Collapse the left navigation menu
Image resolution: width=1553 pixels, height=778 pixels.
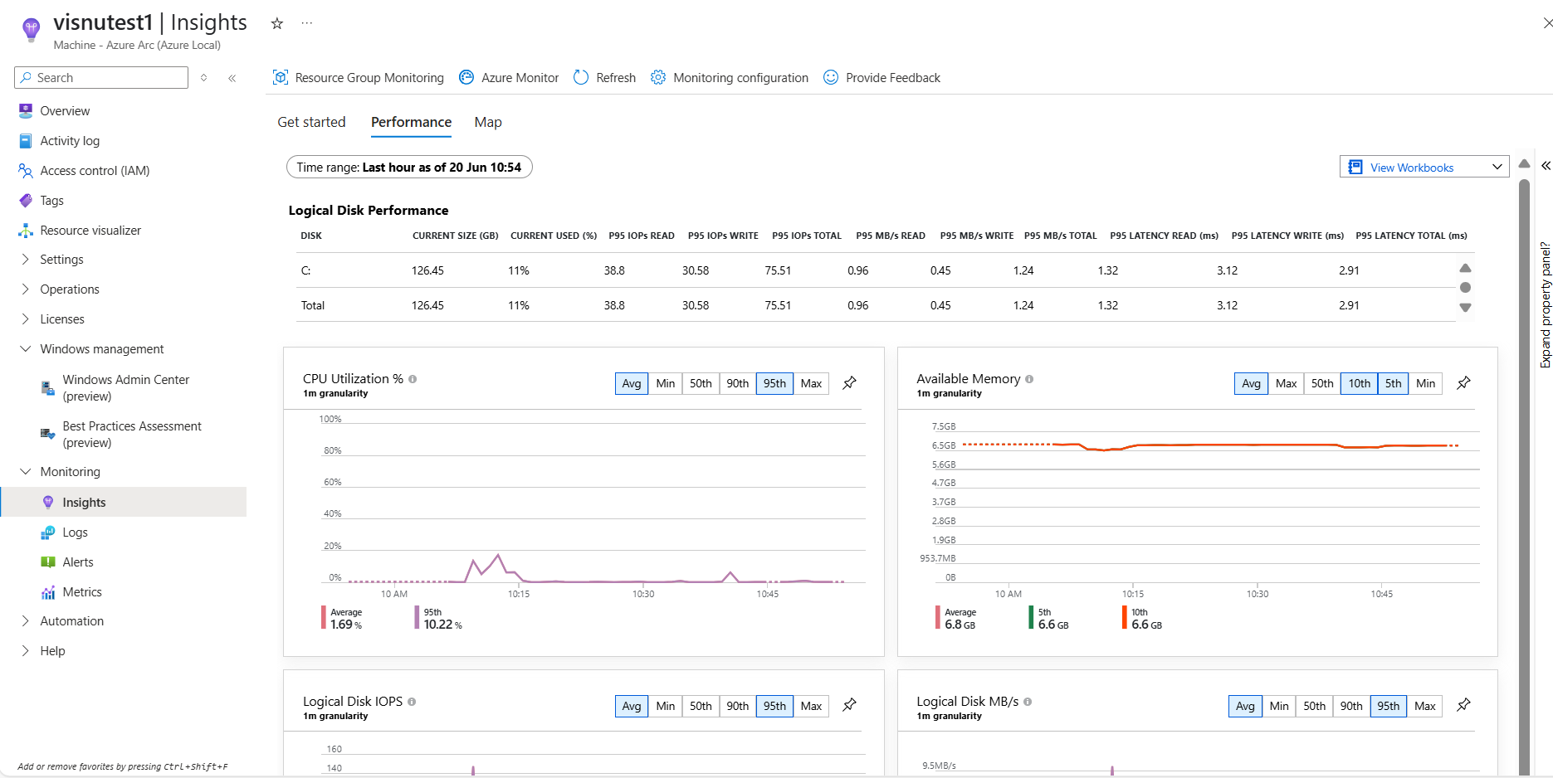pyautogui.click(x=232, y=78)
